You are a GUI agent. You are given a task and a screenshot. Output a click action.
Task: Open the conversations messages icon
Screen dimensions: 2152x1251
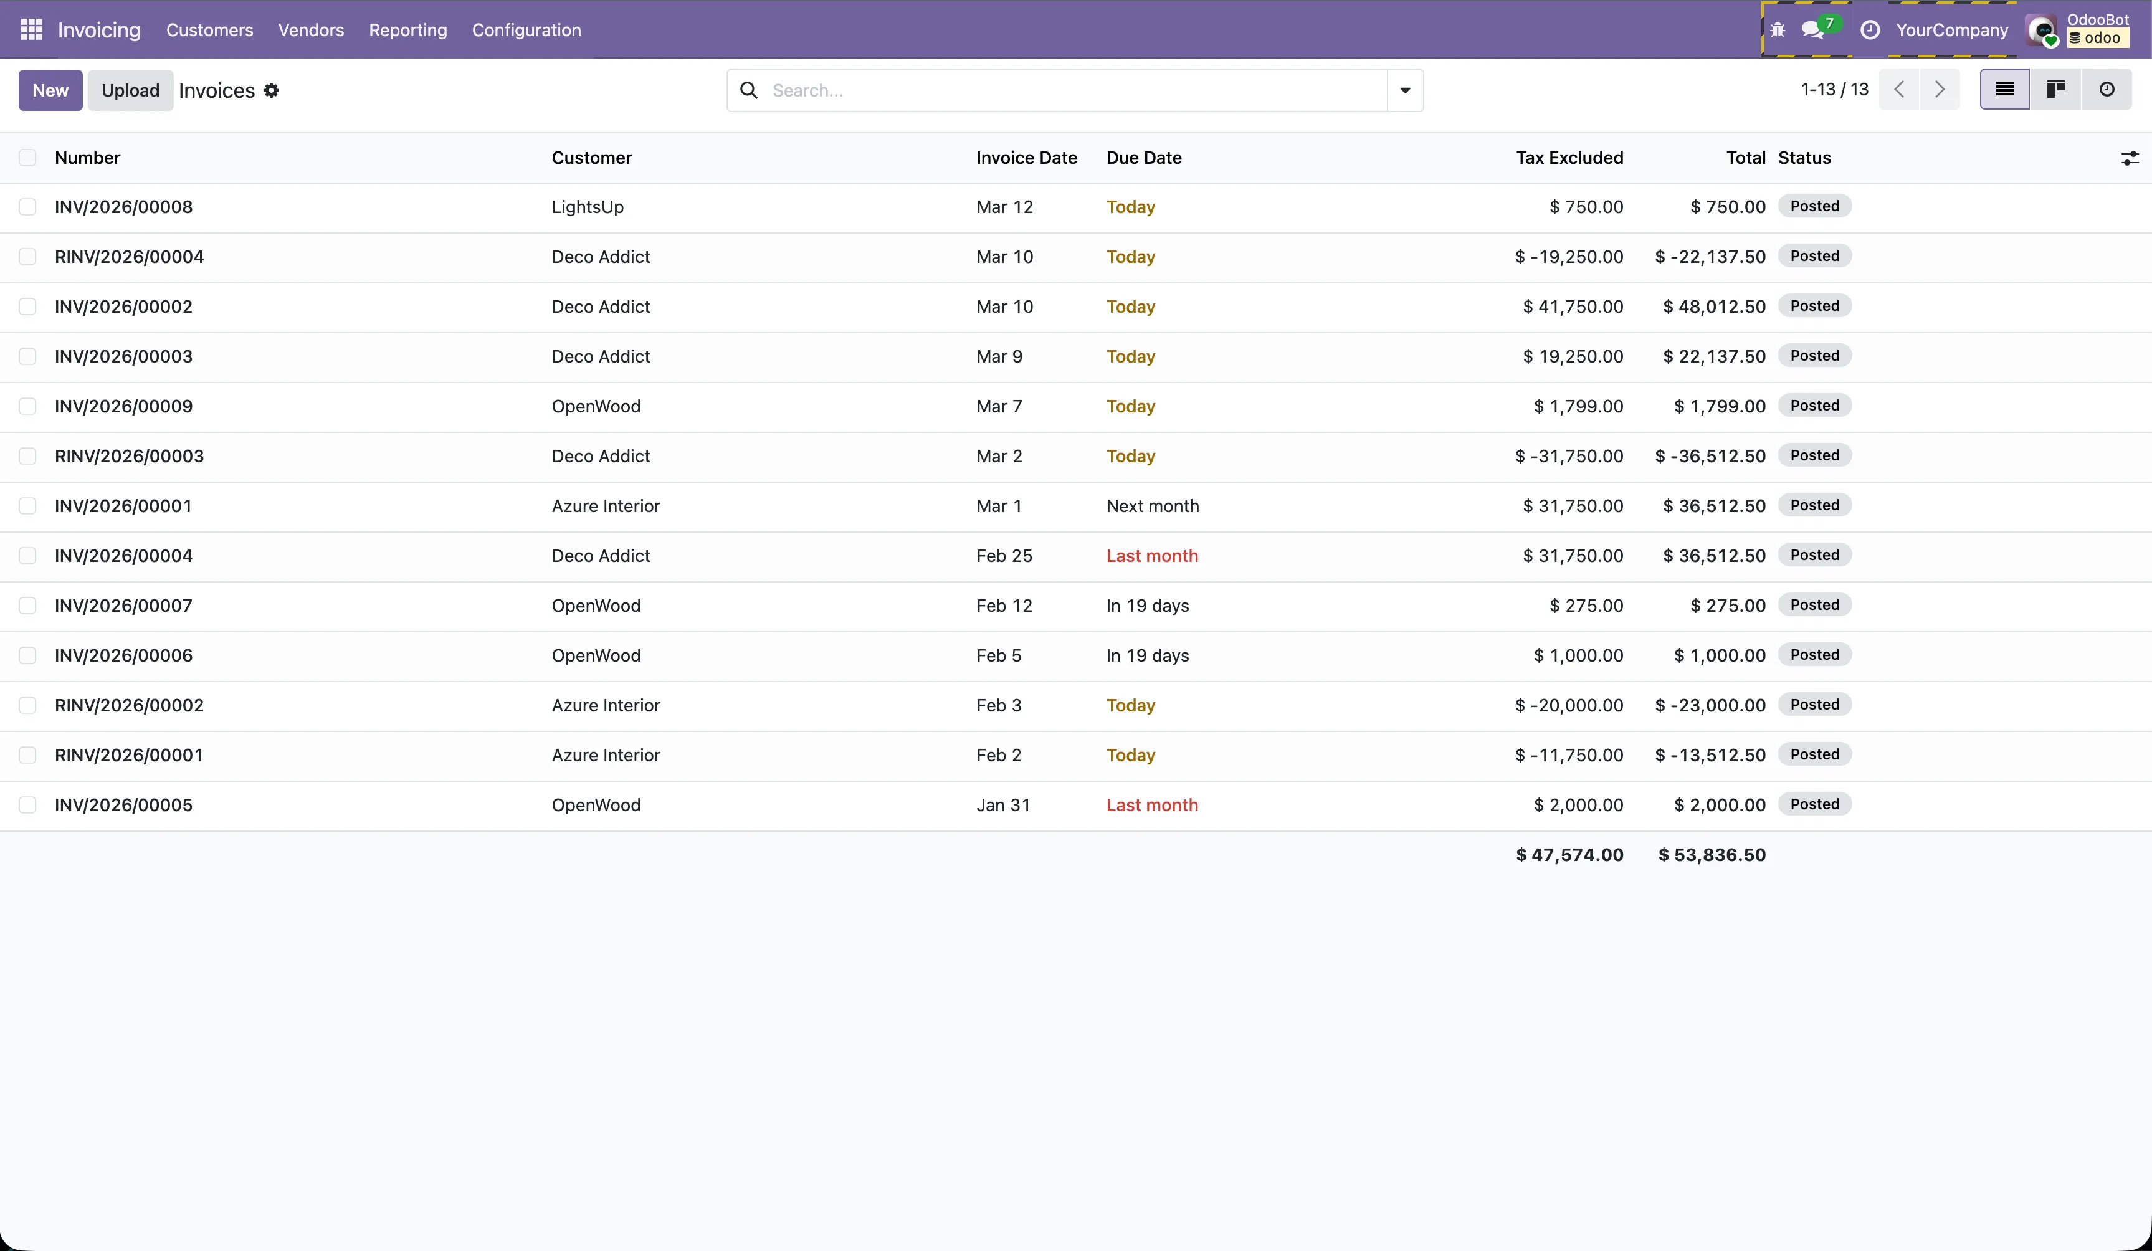[x=1814, y=30]
